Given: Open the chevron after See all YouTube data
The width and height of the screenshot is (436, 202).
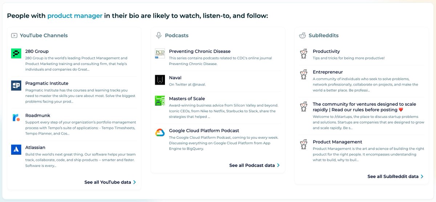Looking at the screenshot, I should 134,182.
